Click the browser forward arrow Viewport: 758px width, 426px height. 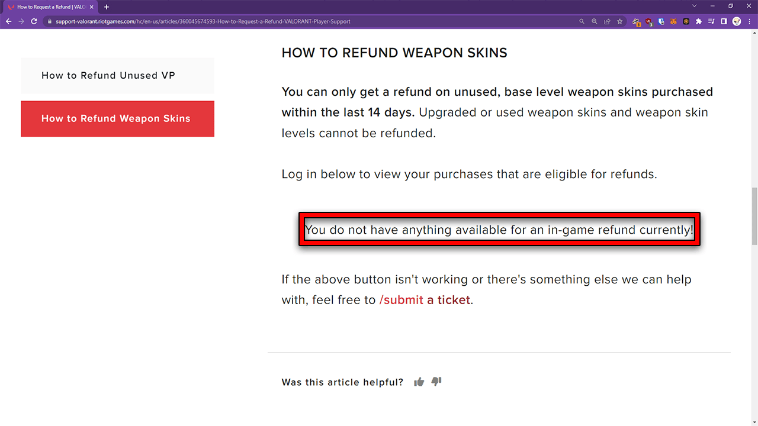click(x=21, y=21)
